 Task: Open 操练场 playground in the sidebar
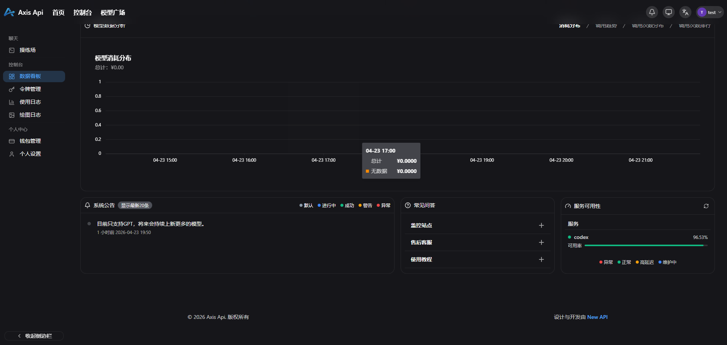(28, 50)
